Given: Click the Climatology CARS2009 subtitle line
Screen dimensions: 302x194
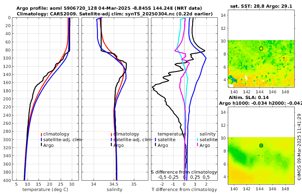Looking at the screenshot, I should (115, 14).
